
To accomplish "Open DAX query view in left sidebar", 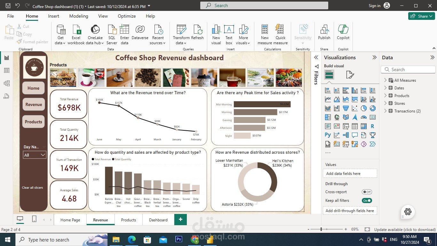I will [x=6, y=96].
